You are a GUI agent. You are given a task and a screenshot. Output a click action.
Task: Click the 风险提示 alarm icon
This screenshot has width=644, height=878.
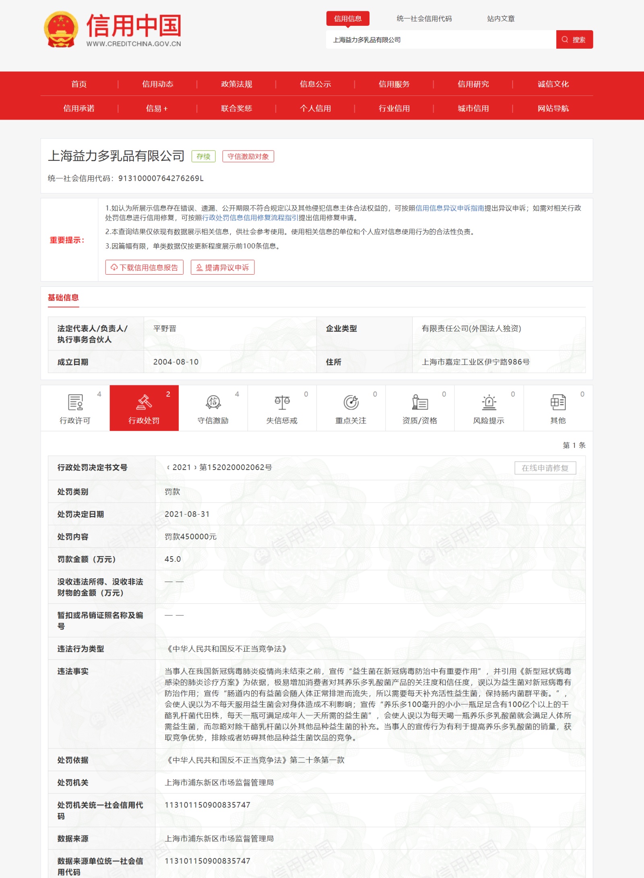[489, 402]
